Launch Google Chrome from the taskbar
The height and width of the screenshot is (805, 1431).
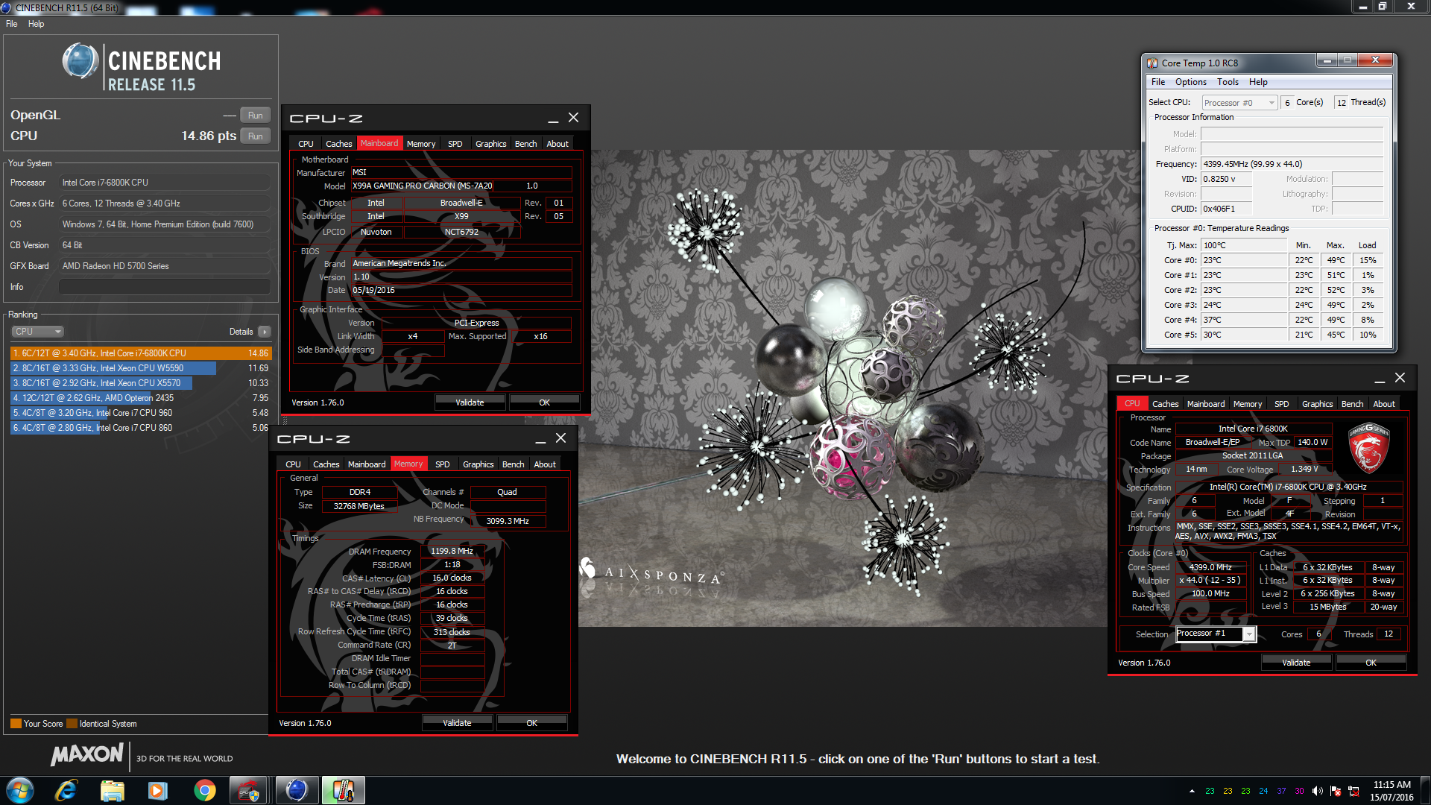click(x=204, y=790)
